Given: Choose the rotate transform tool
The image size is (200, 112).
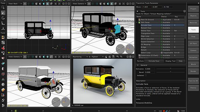Looking at the screenshot, I should point(3,18).
